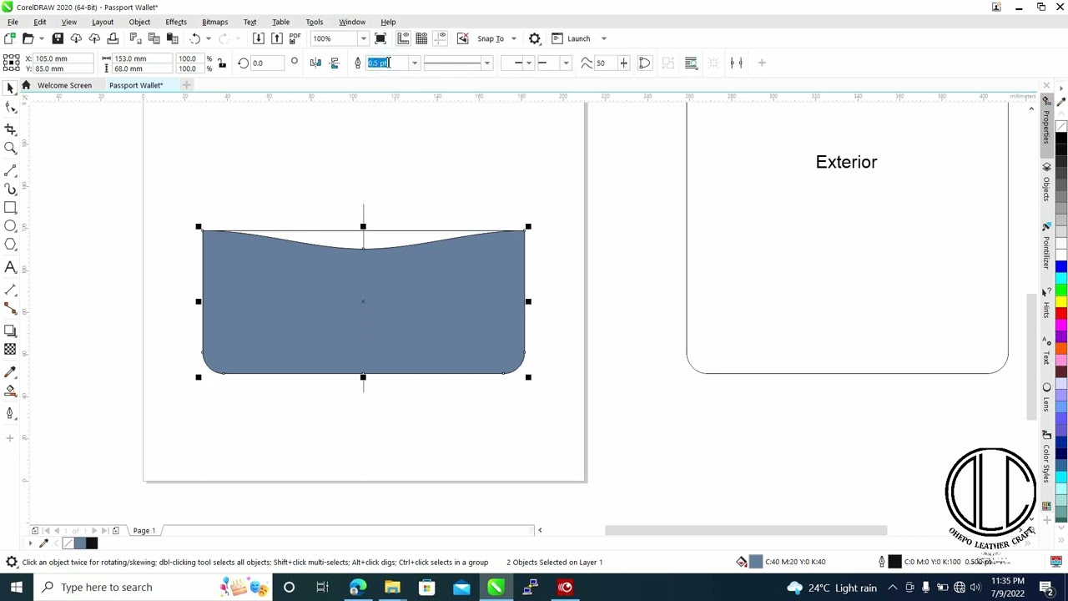Click the rotation angle field
The height and width of the screenshot is (601, 1068).
[x=267, y=63]
